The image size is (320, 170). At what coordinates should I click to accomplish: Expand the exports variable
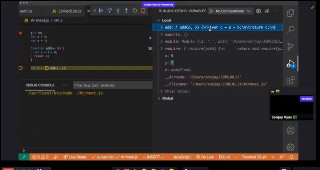pos(161,34)
